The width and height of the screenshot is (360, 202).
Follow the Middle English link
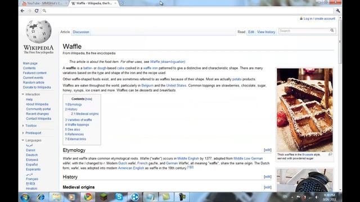click(188, 158)
